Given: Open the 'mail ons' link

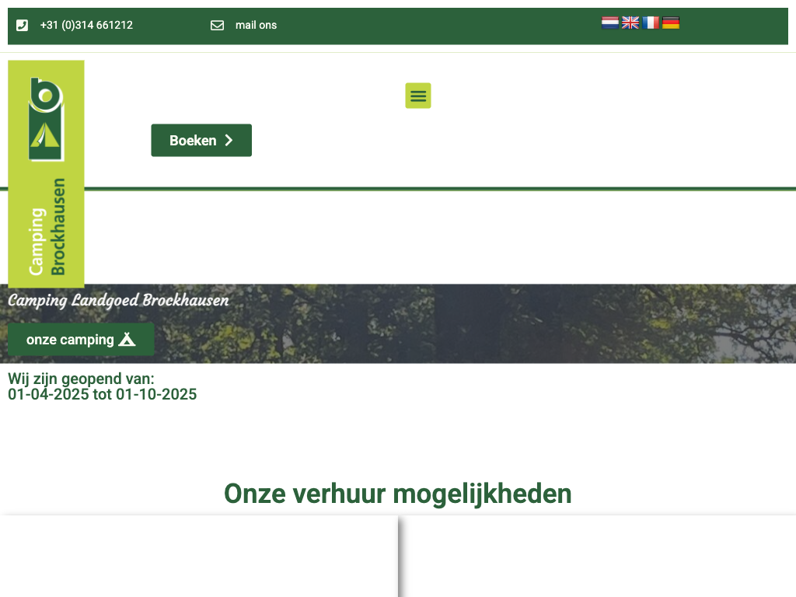Looking at the screenshot, I should tap(256, 25).
